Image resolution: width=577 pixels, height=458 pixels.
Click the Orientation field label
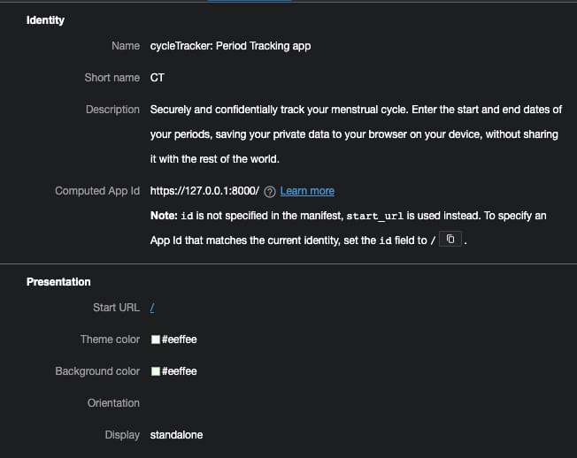tap(113, 403)
